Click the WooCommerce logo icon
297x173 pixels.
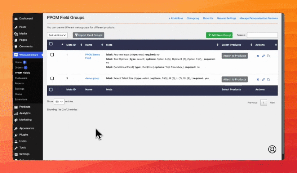click(x=16, y=55)
